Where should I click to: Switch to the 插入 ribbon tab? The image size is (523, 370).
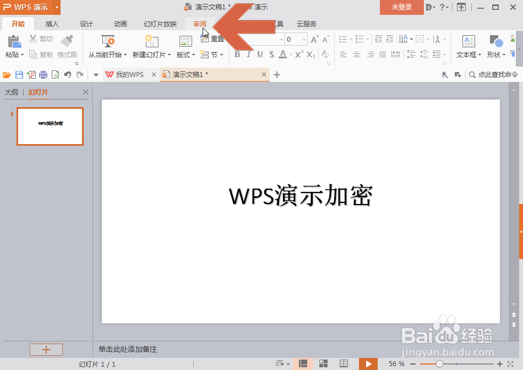[52, 24]
